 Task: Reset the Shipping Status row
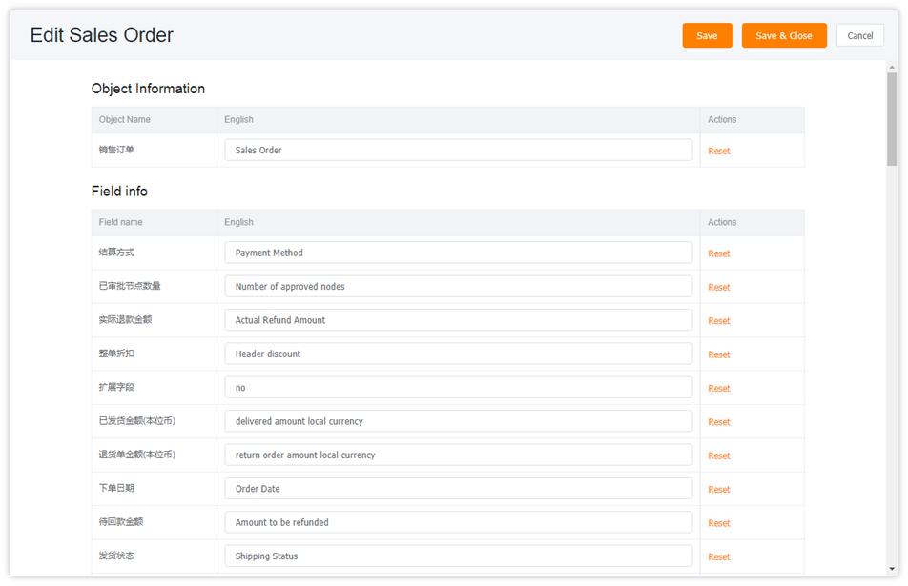point(718,556)
